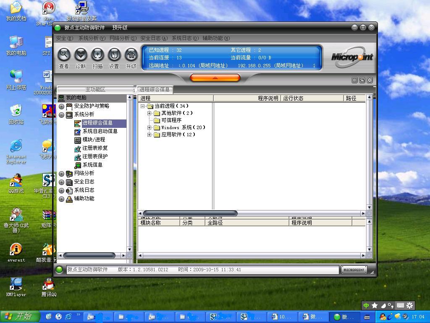Open 设置 settings from the toolbar

click(x=114, y=55)
